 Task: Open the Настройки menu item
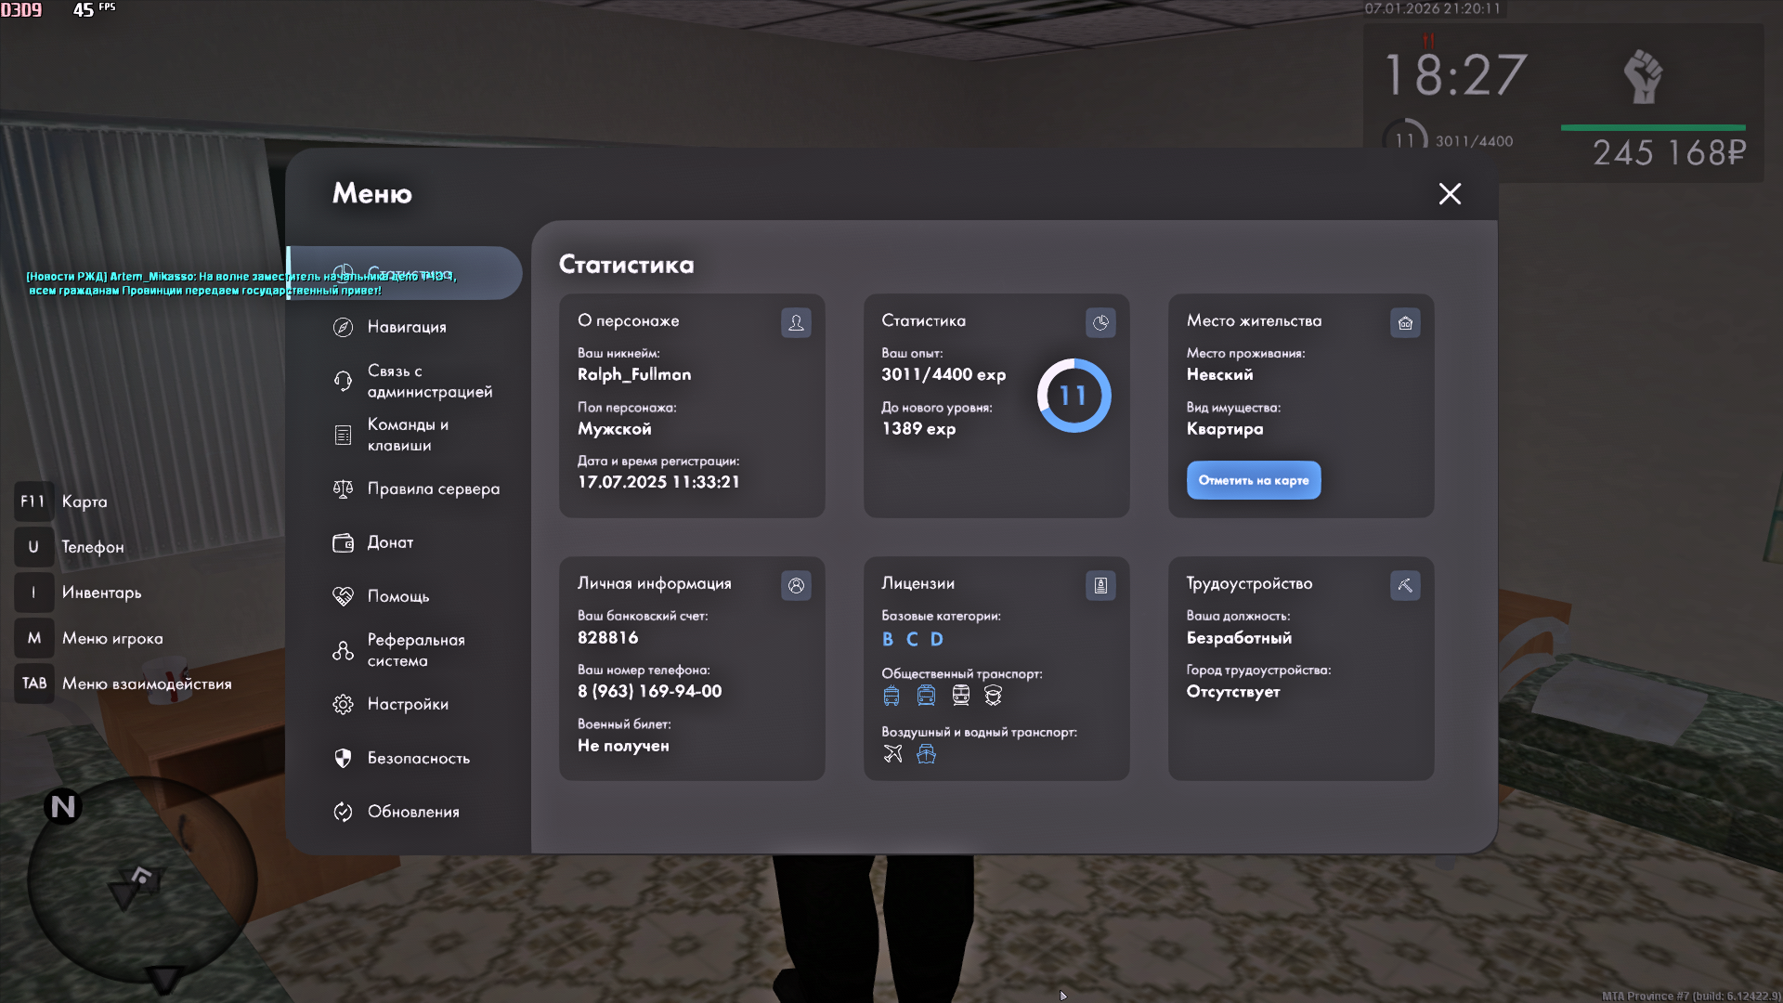point(407,704)
